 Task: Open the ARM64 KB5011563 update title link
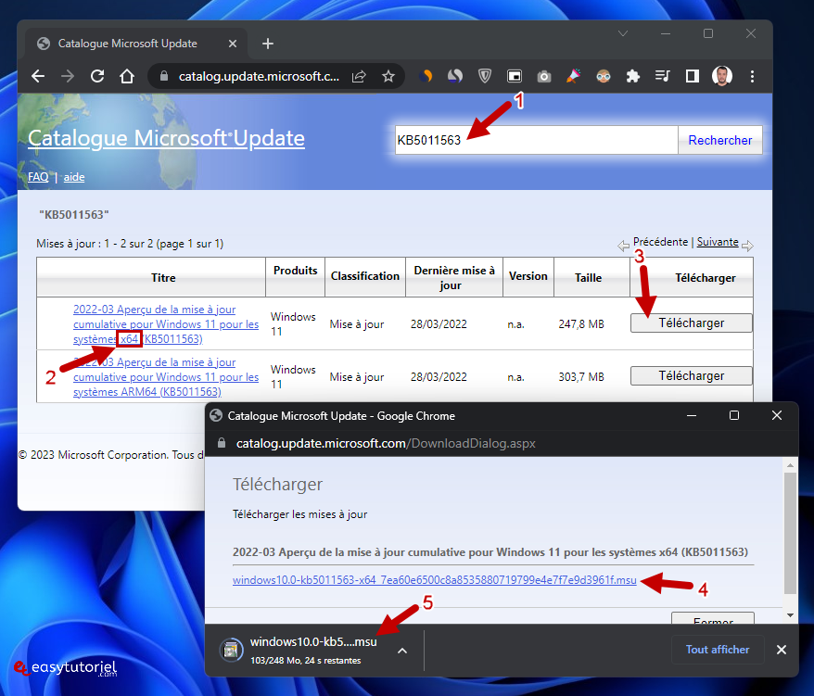[x=166, y=377]
